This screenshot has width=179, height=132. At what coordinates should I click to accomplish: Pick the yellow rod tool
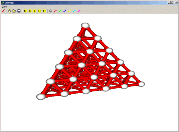69,11
